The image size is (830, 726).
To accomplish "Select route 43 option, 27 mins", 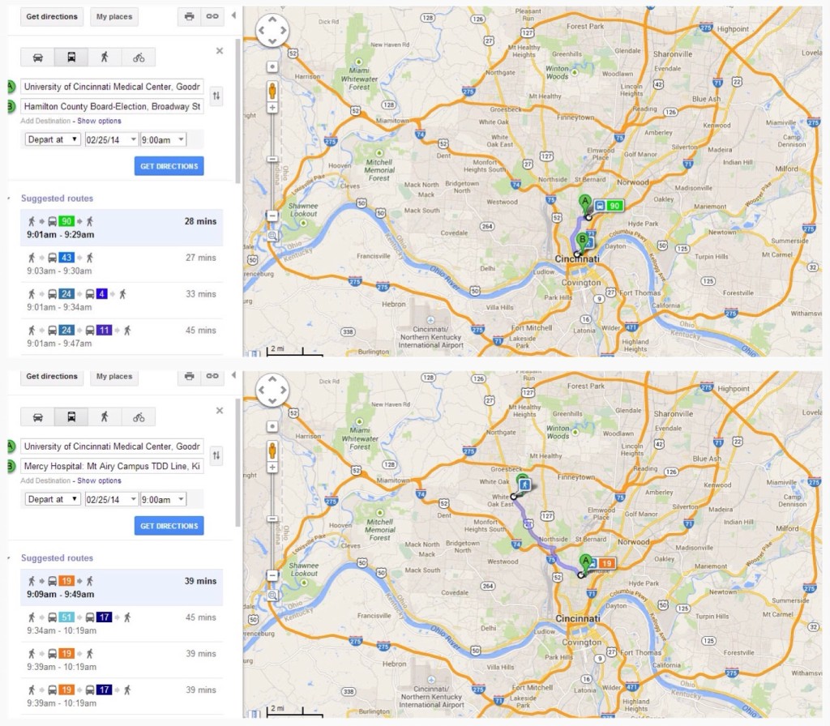I will tap(122, 264).
